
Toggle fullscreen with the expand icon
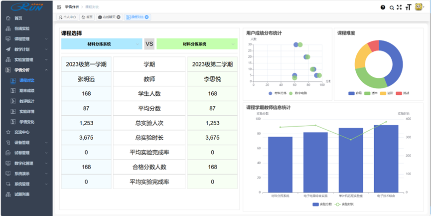tap(399, 7)
